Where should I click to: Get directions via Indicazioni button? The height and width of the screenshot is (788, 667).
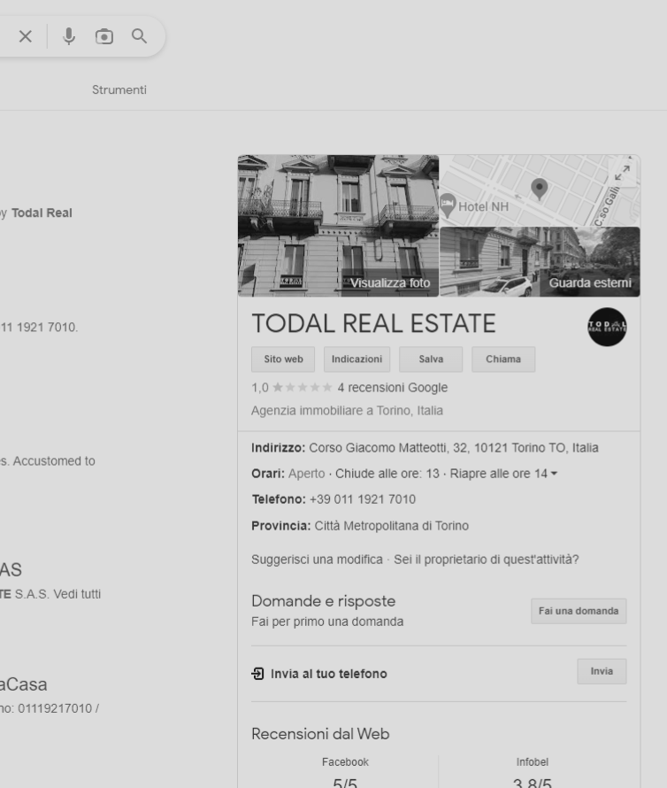(x=356, y=359)
